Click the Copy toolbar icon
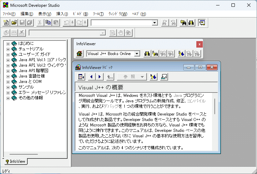The width and height of the screenshot is (257, 174). 48,22
